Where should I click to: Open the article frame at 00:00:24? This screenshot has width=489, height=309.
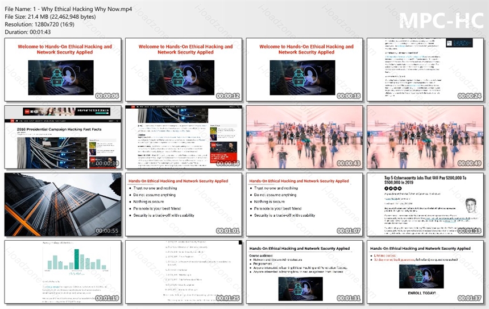point(425,69)
